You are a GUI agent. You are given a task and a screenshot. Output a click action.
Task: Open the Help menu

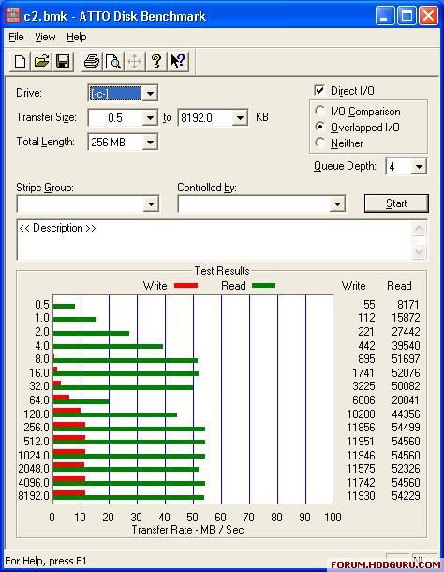pos(77,37)
